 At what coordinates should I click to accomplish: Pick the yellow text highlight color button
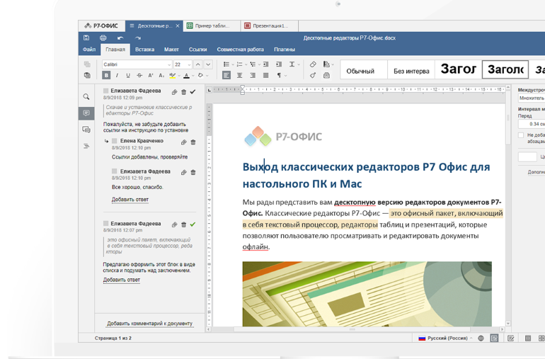click(173, 75)
